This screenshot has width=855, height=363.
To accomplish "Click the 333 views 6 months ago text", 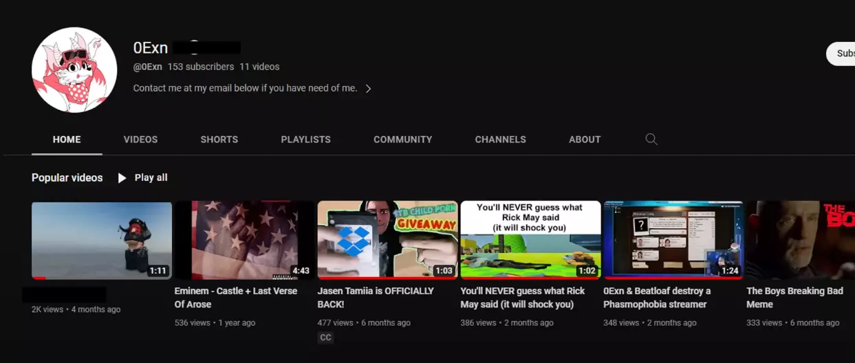I will tap(793, 322).
